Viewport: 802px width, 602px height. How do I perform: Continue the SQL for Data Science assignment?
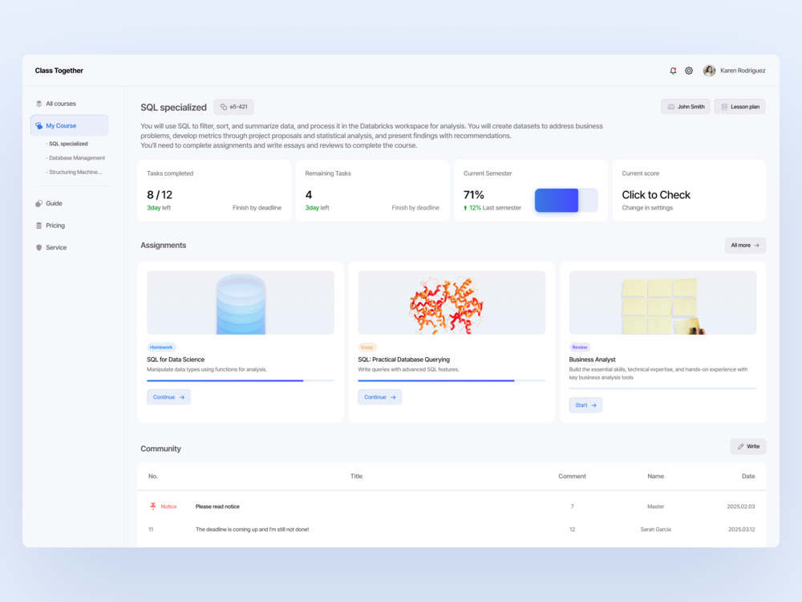tap(168, 397)
